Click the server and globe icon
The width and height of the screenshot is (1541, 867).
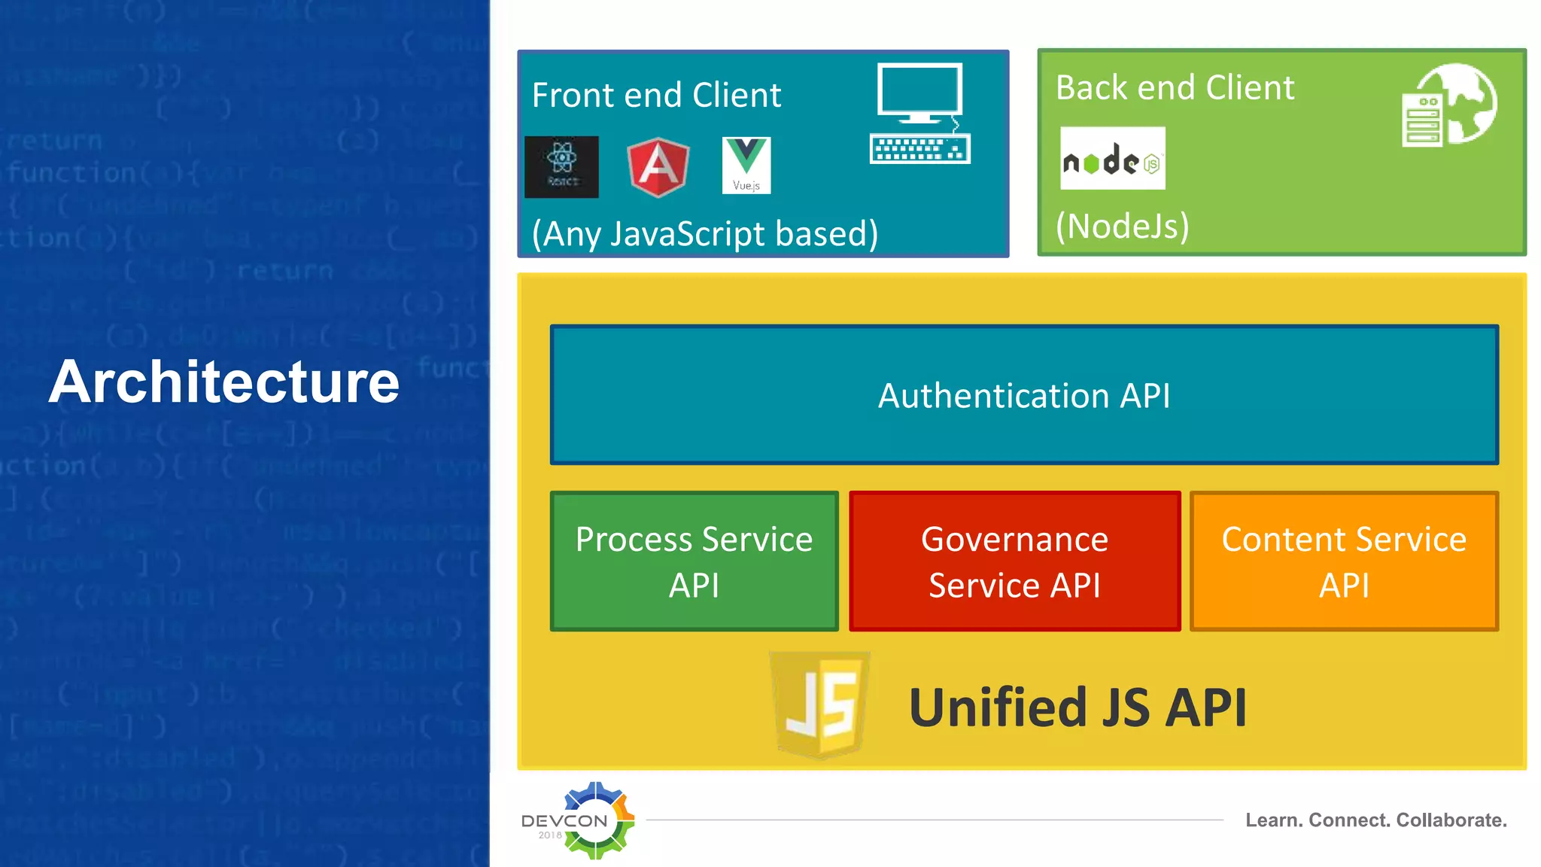click(x=1449, y=105)
